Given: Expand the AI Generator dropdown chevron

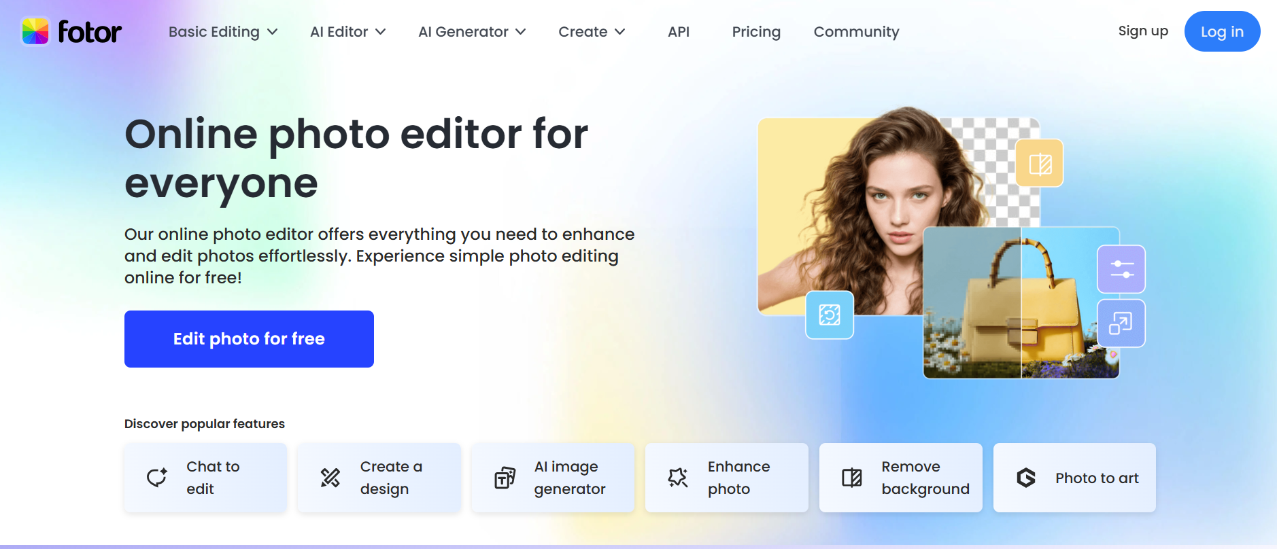Looking at the screenshot, I should (x=521, y=32).
